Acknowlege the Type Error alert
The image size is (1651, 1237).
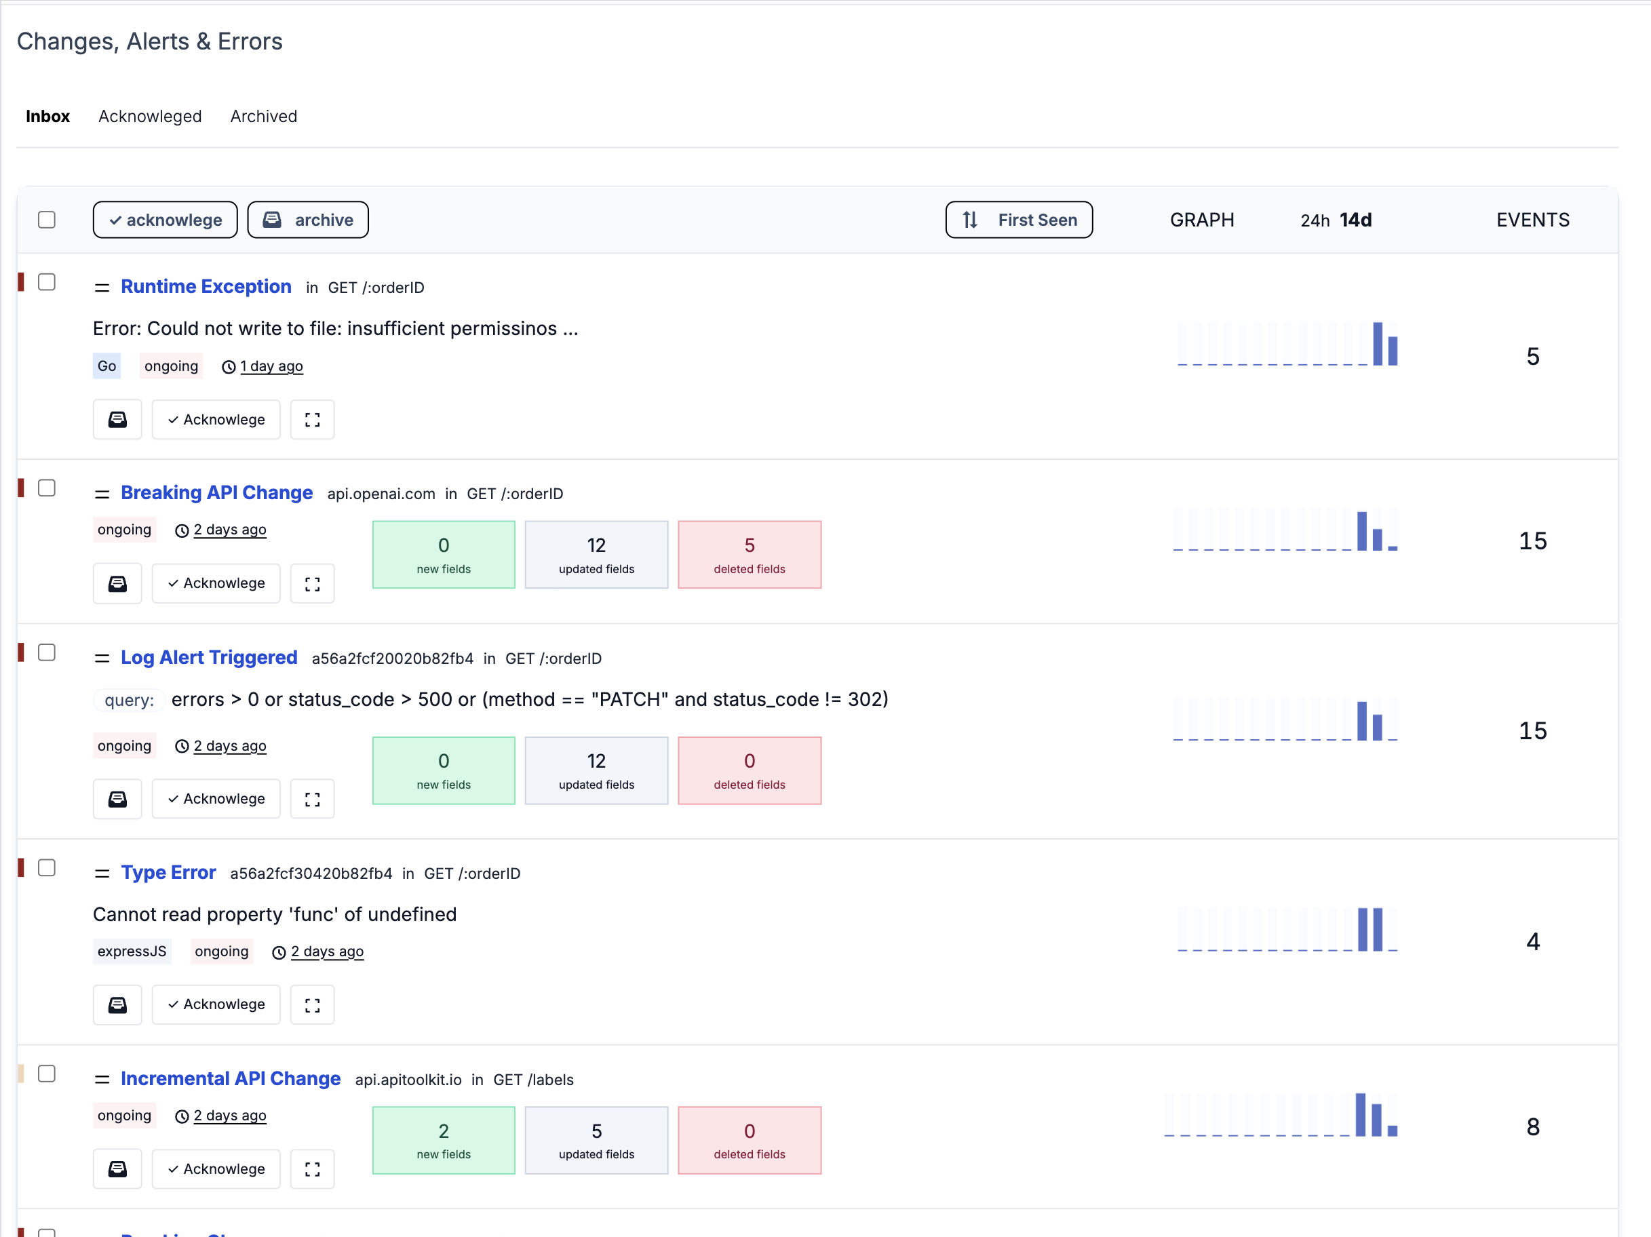(x=216, y=1004)
